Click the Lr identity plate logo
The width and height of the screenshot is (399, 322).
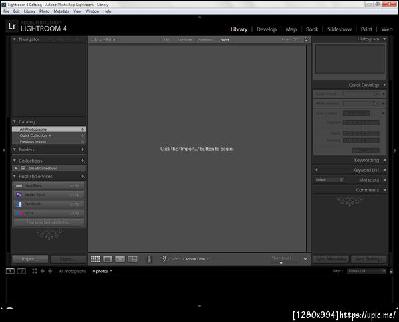[x=12, y=26]
